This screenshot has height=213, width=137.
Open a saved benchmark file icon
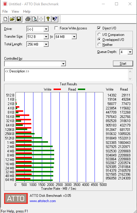pyautogui.click(x=12, y=19)
